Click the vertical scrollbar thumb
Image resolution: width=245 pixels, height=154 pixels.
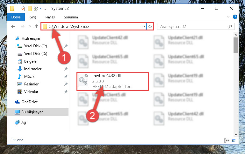pyautogui.click(x=236, y=45)
